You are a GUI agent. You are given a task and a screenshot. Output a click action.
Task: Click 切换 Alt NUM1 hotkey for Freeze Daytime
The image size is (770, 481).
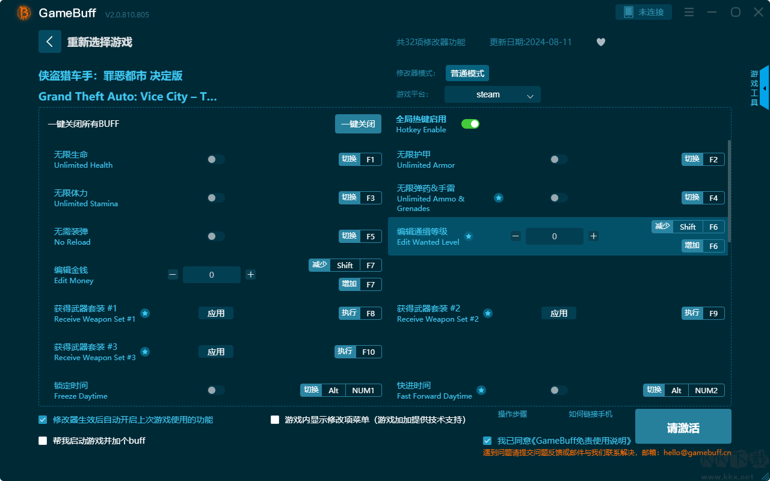coord(341,390)
